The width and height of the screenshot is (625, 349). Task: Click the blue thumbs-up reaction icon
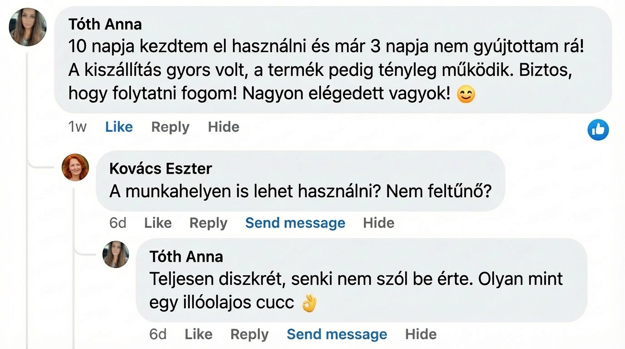pos(598,130)
